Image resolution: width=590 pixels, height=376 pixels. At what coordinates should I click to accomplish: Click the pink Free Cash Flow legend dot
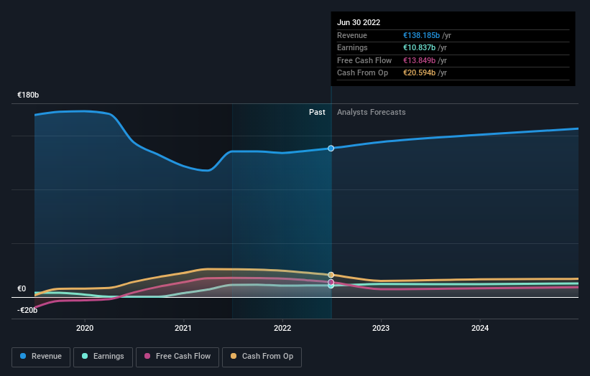[x=147, y=356]
